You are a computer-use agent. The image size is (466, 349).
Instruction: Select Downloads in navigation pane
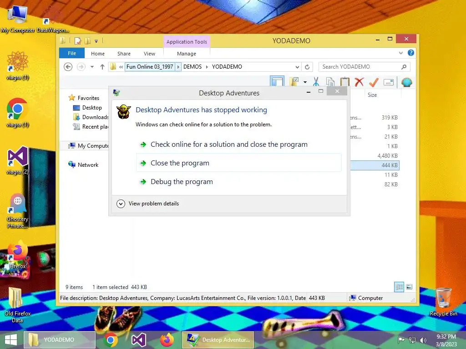point(91,117)
